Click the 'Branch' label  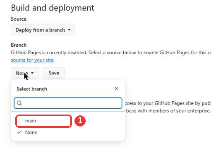tap(19, 45)
